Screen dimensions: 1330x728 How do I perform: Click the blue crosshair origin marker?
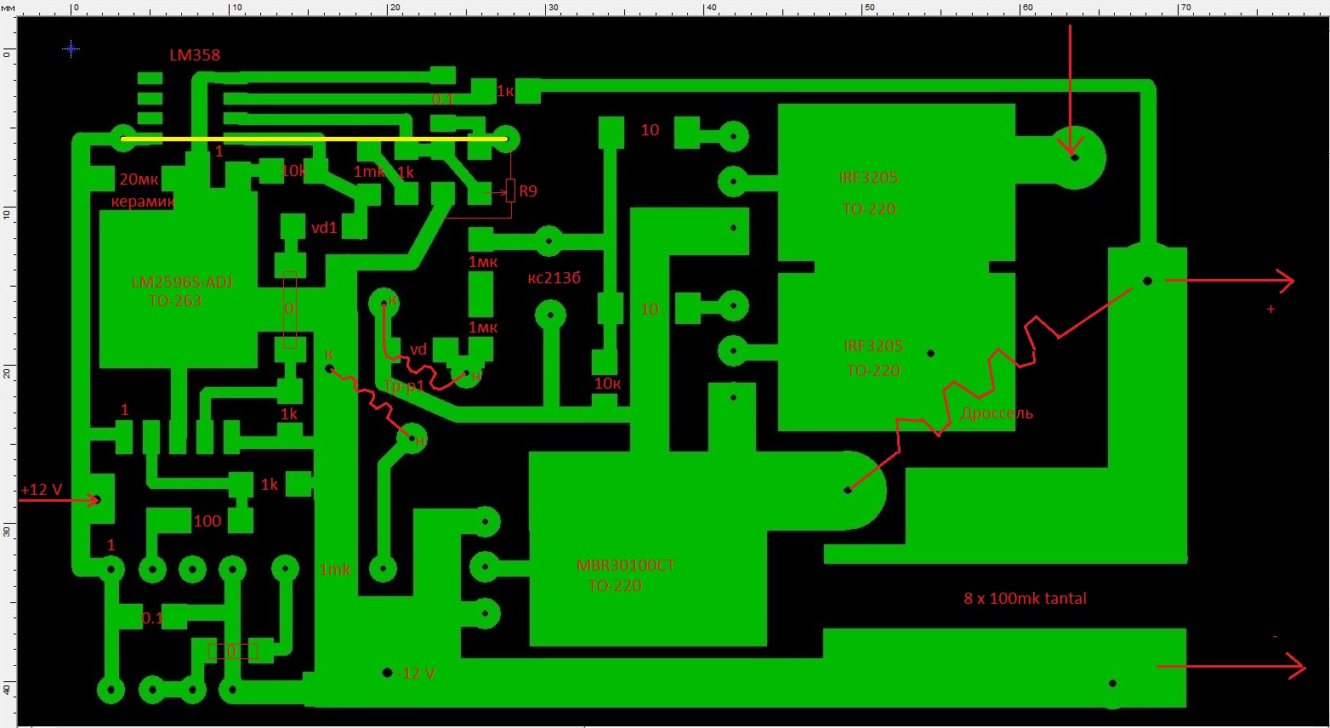71,49
